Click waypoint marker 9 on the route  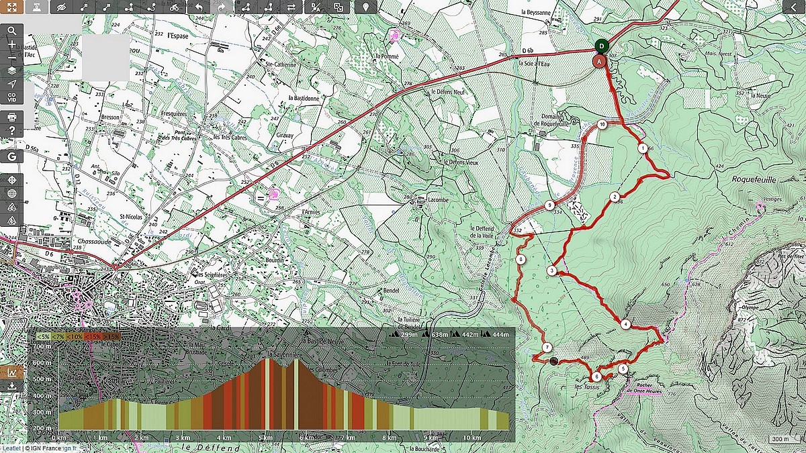pos(550,205)
